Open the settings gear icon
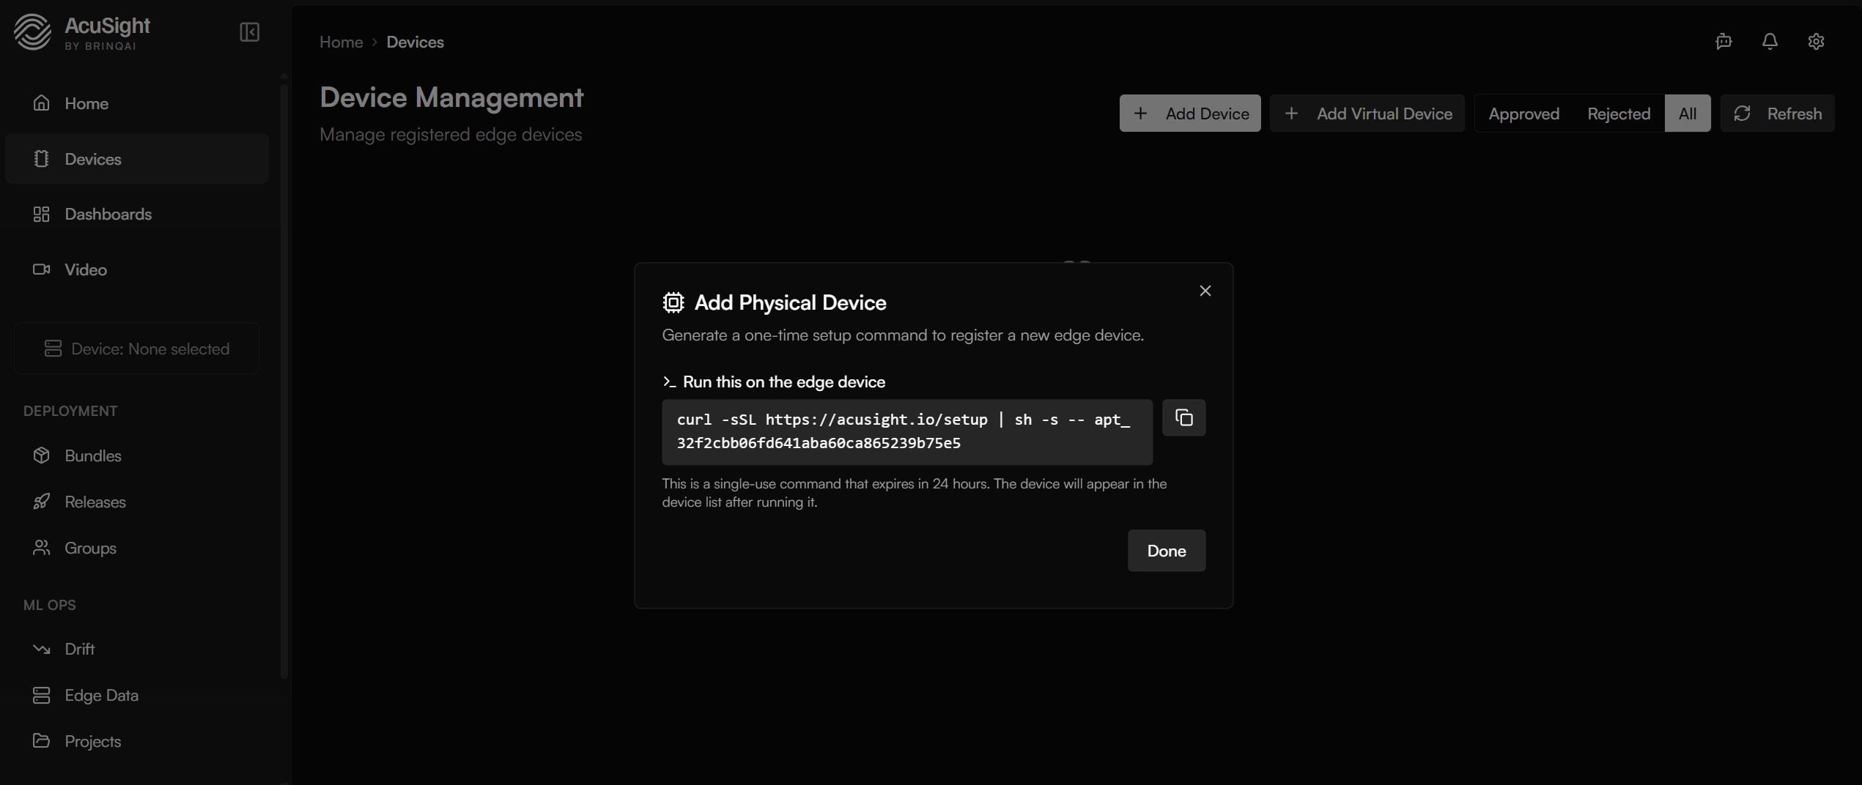1862x785 pixels. coord(1816,42)
